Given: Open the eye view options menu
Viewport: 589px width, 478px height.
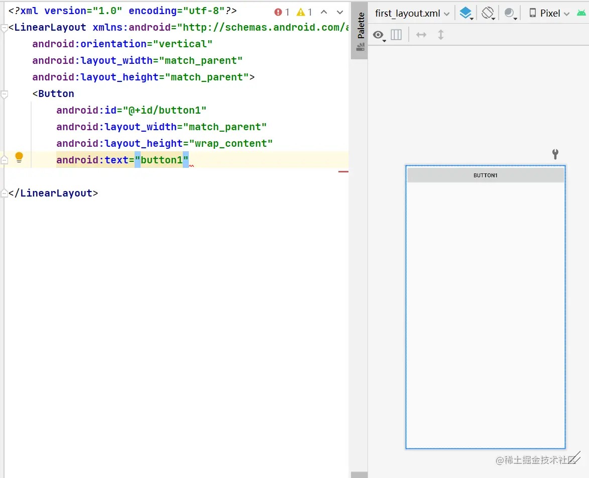Looking at the screenshot, I should click(379, 35).
